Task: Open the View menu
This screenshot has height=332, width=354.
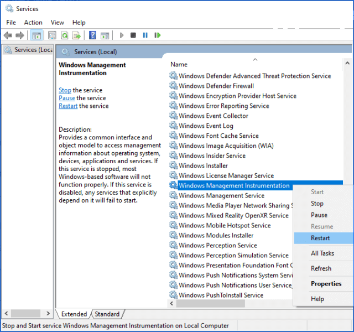Action: (58, 23)
